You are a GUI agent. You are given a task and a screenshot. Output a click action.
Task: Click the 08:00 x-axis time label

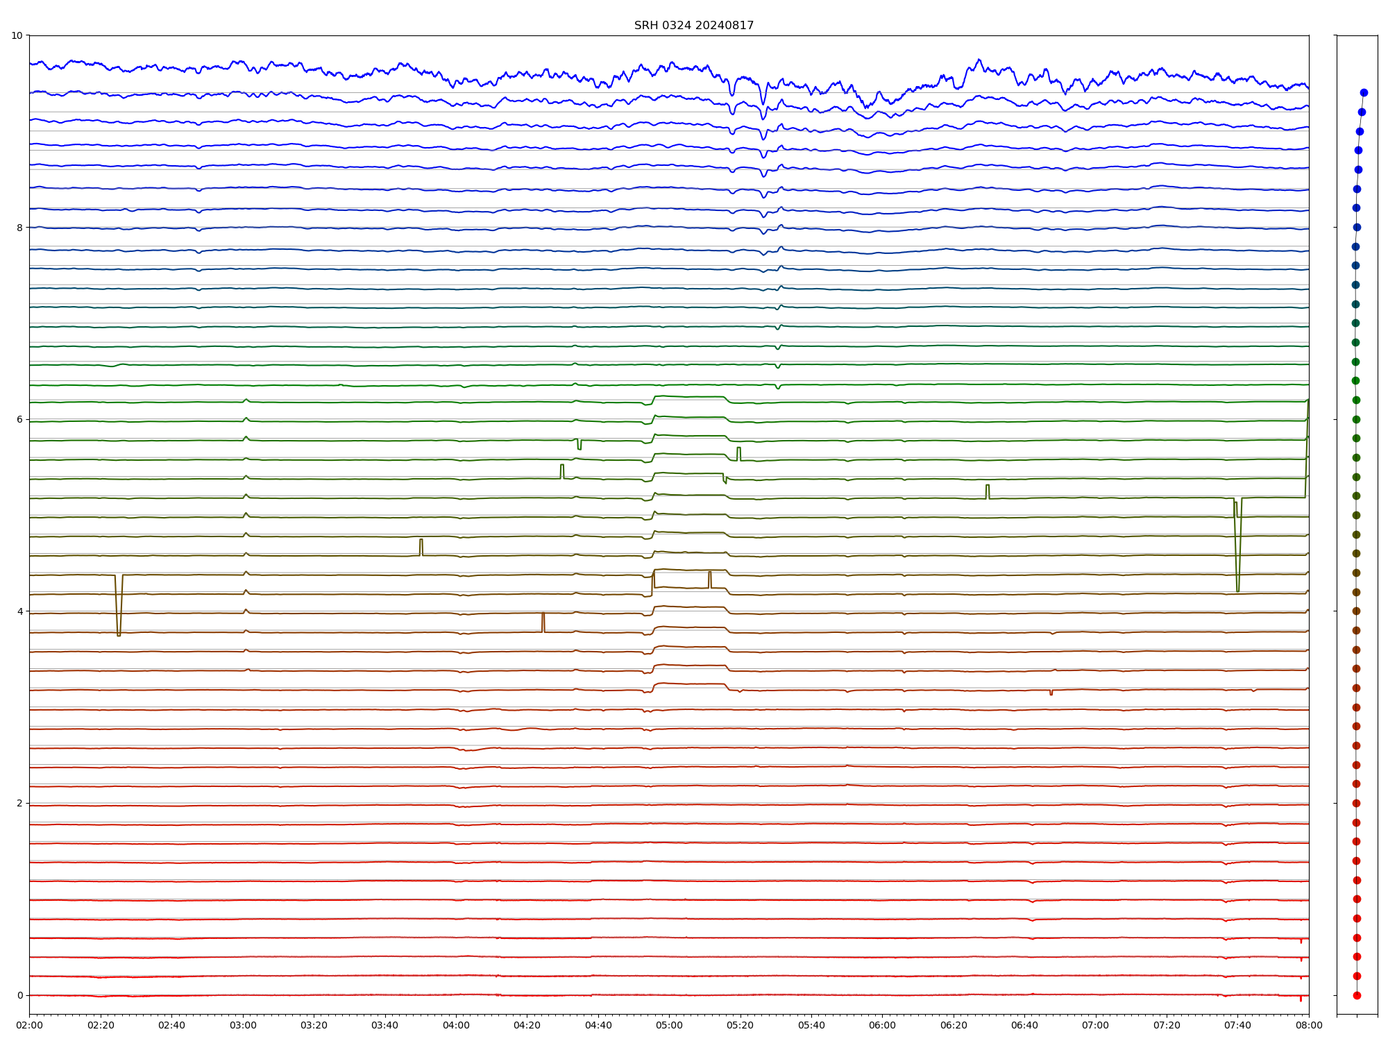(x=1309, y=1025)
